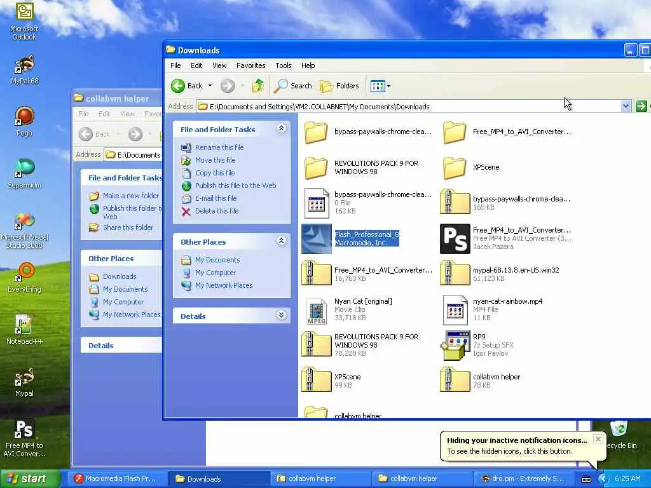The height and width of the screenshot is (488, 651).
Task: Open Back button history dropdown arrow
Action: (x=210, y=86)
